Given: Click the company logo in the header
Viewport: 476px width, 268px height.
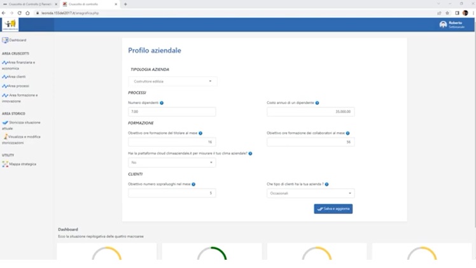Looking at the screenshot, I should [10, 25].
